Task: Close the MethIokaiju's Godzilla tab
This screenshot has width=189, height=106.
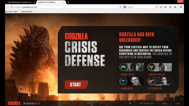Action: 34,2
